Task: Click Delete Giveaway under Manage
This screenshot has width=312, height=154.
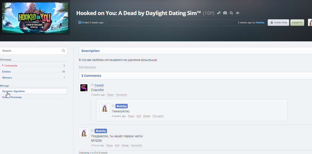Action: coord(34,97)
